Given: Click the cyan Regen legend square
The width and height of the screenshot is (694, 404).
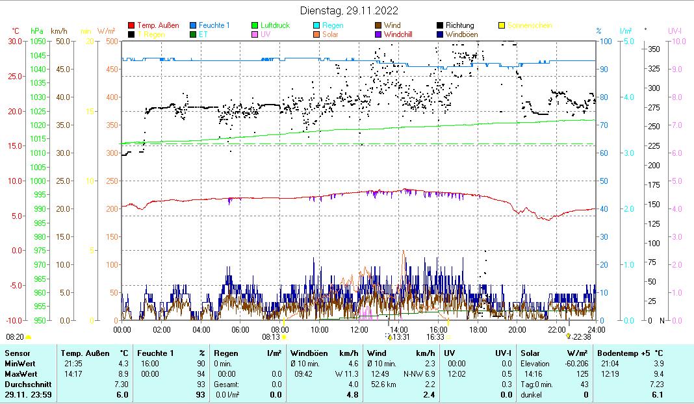Looking at the screenshot, I should click(316, 26).
